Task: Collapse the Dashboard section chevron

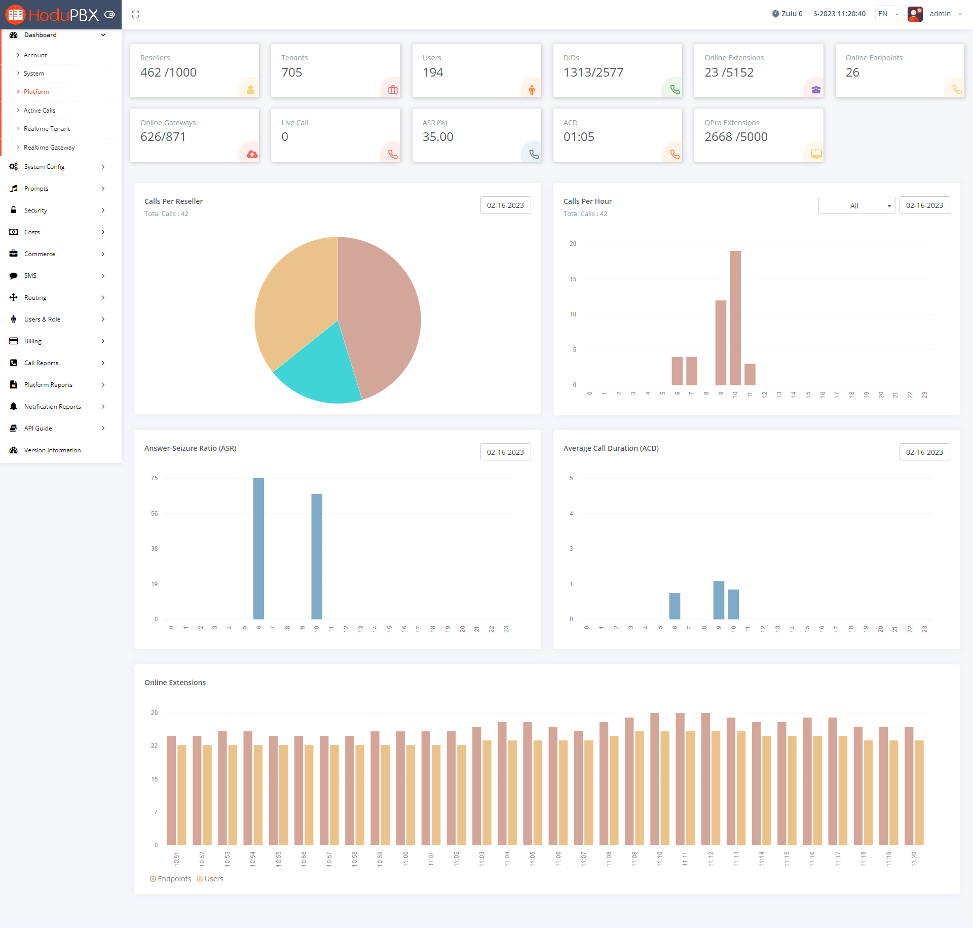Action: click(x=103, y=34)
